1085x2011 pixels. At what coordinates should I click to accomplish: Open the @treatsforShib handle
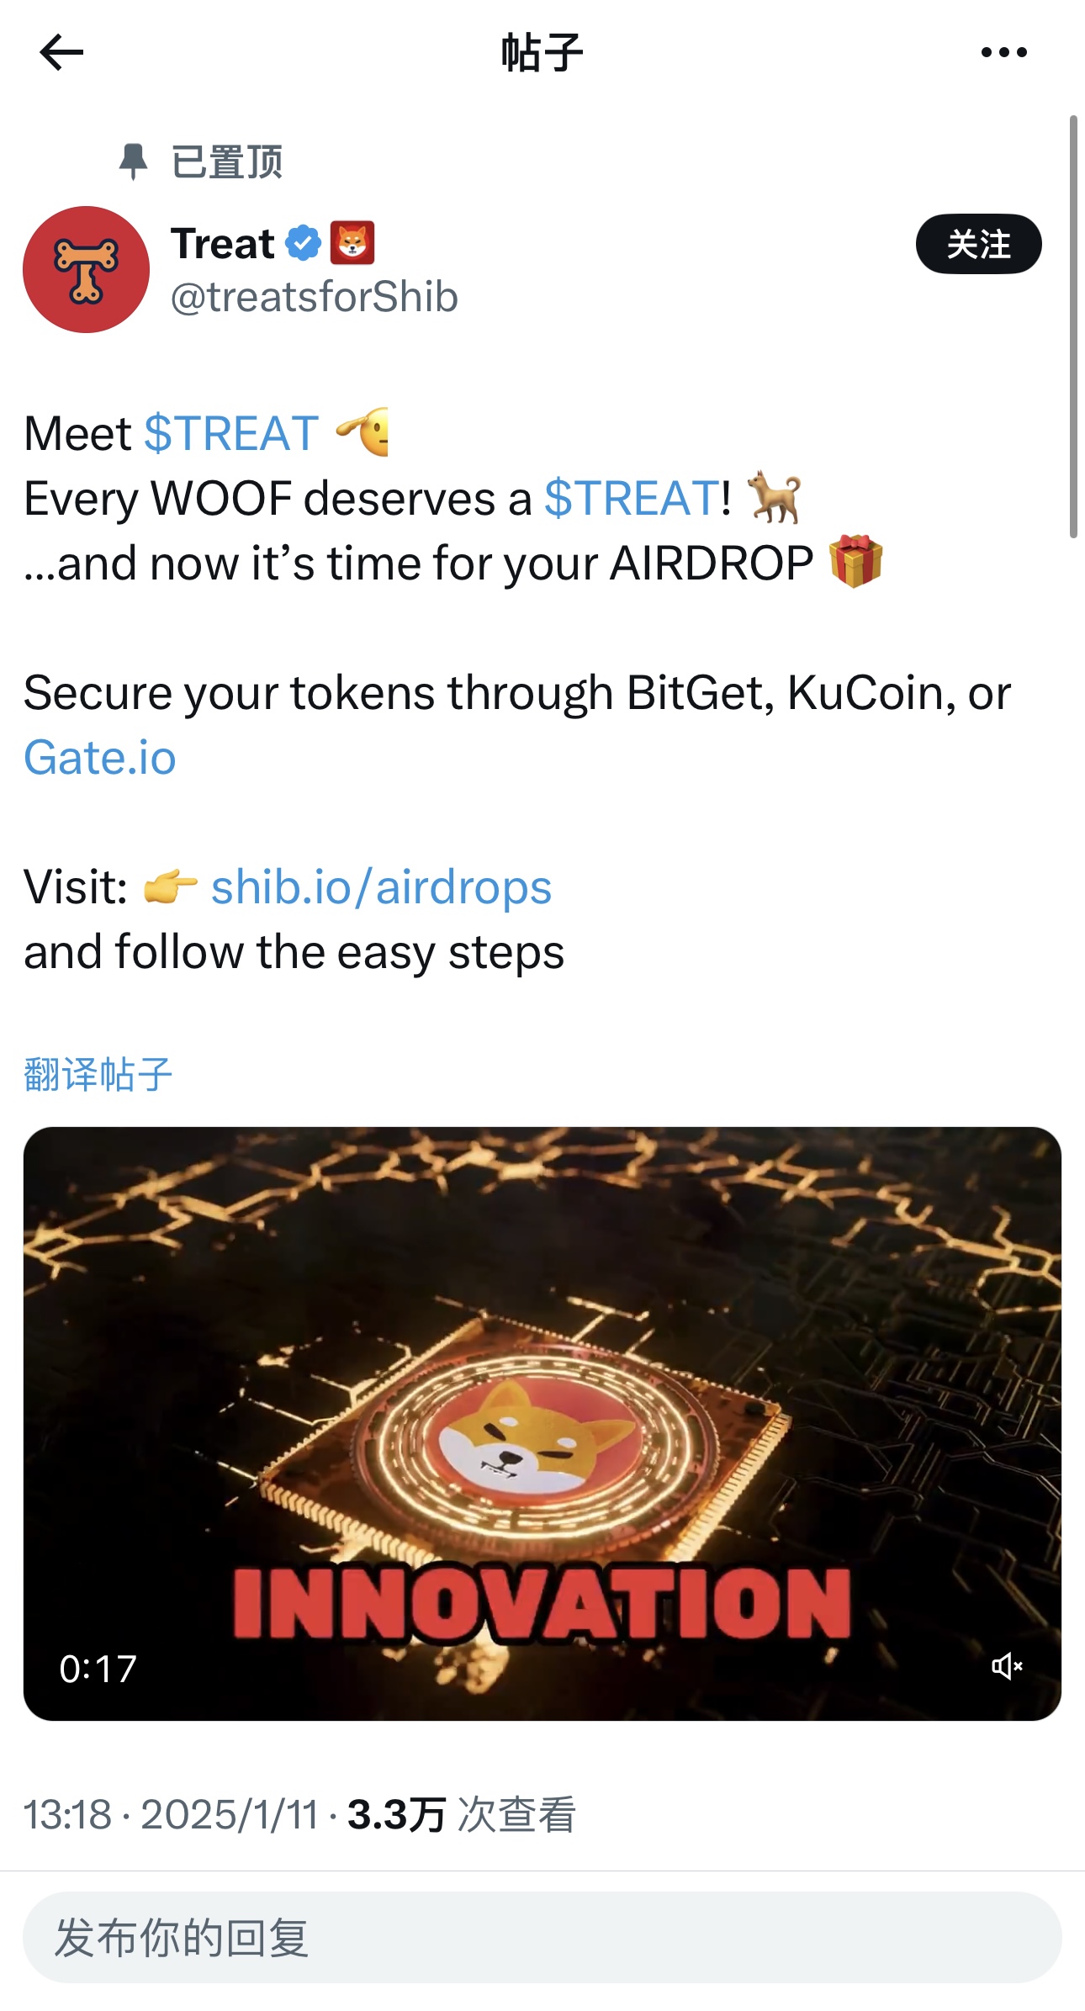pos(315,297)
